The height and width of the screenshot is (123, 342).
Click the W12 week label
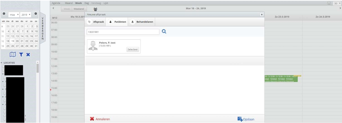pos(55,18)
